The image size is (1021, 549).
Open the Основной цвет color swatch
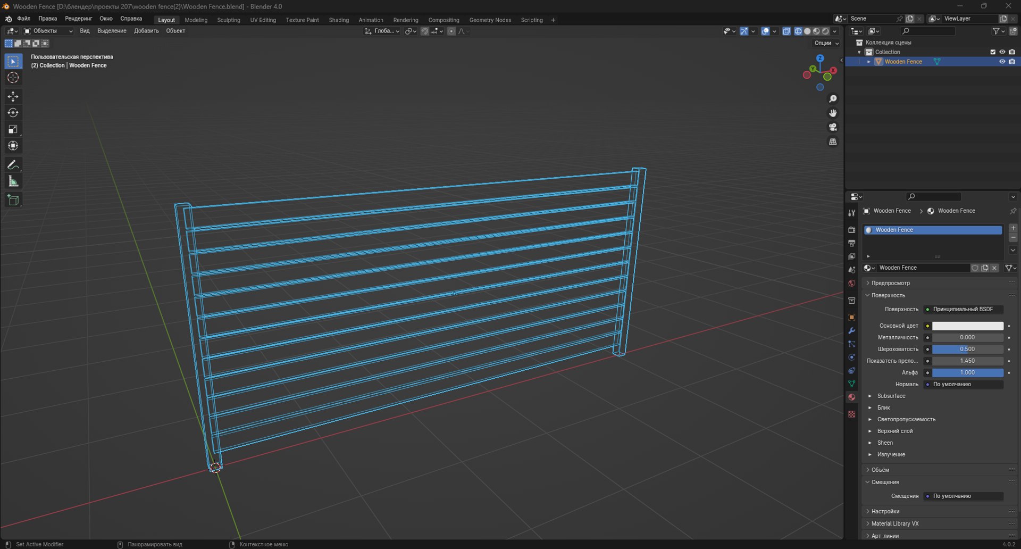coord(967,326)
